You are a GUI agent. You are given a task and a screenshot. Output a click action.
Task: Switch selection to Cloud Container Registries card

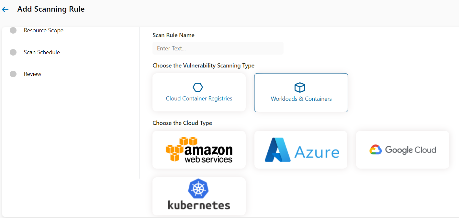[199, 92]
